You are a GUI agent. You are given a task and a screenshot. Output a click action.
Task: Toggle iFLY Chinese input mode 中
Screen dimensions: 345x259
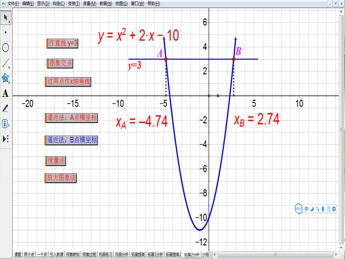(x=307, y=209)
